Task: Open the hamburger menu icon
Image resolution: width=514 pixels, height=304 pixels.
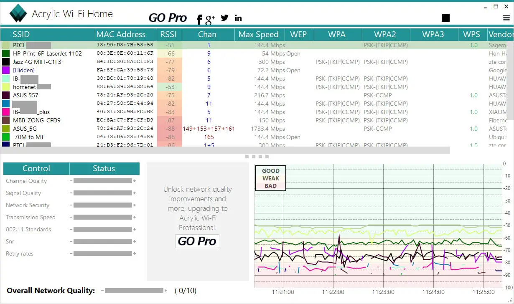Action: [x=506, y=18]
